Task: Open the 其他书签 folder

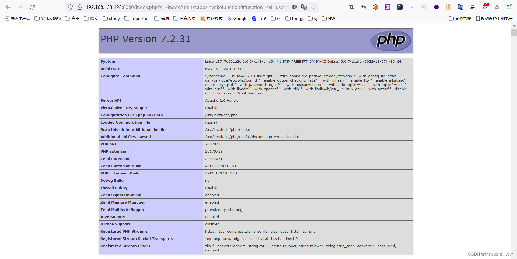Action: (x=460, y=19)
